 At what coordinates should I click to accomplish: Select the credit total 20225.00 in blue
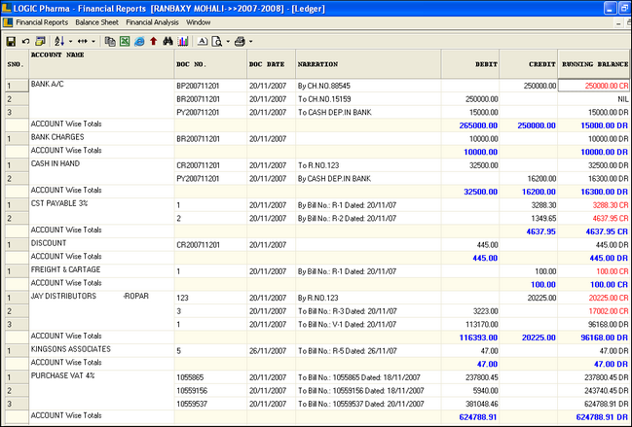[x=539, y=338]
